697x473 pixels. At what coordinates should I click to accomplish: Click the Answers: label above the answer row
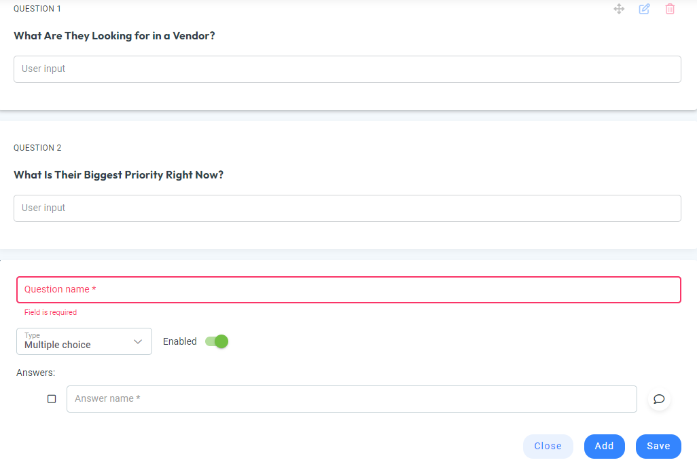tap(35, 373)
